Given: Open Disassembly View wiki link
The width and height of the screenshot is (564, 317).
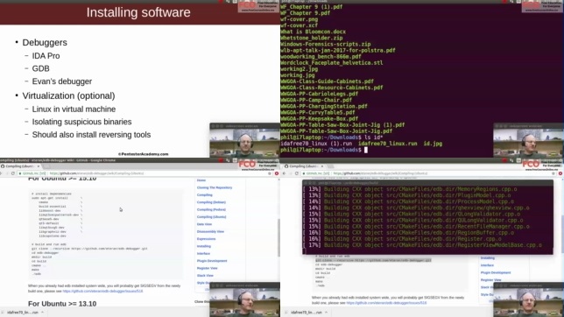Looking at the screenshot, I should click(210, 231).
